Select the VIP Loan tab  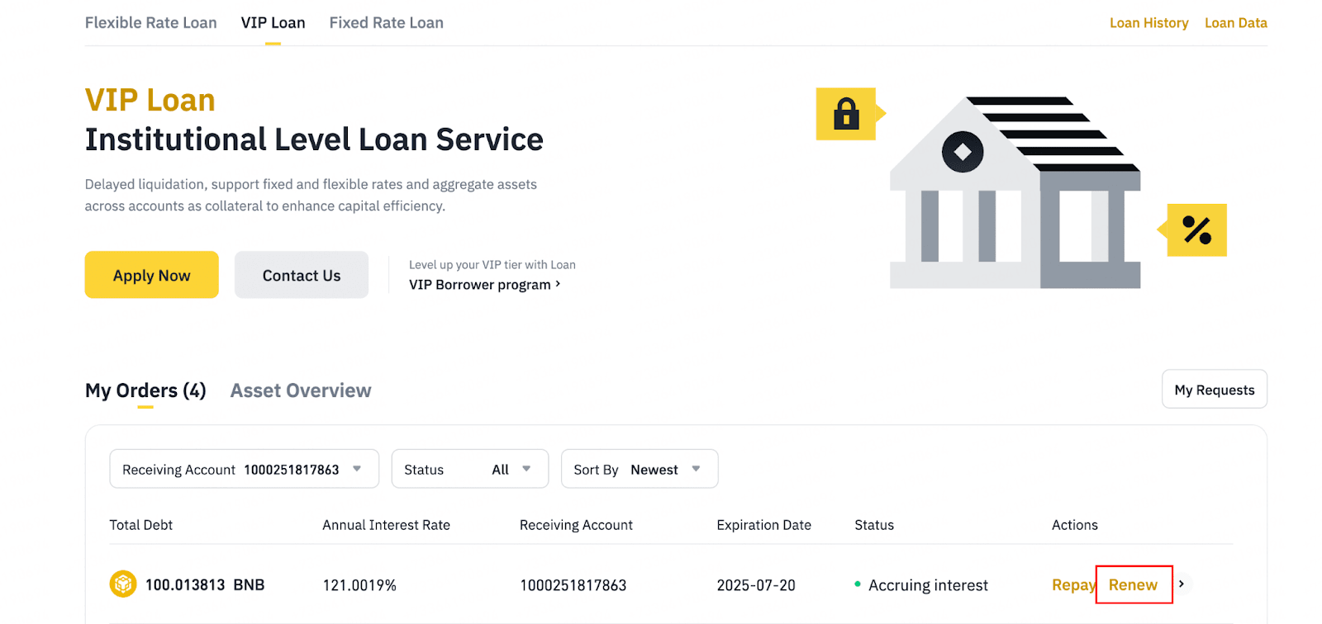273,23
